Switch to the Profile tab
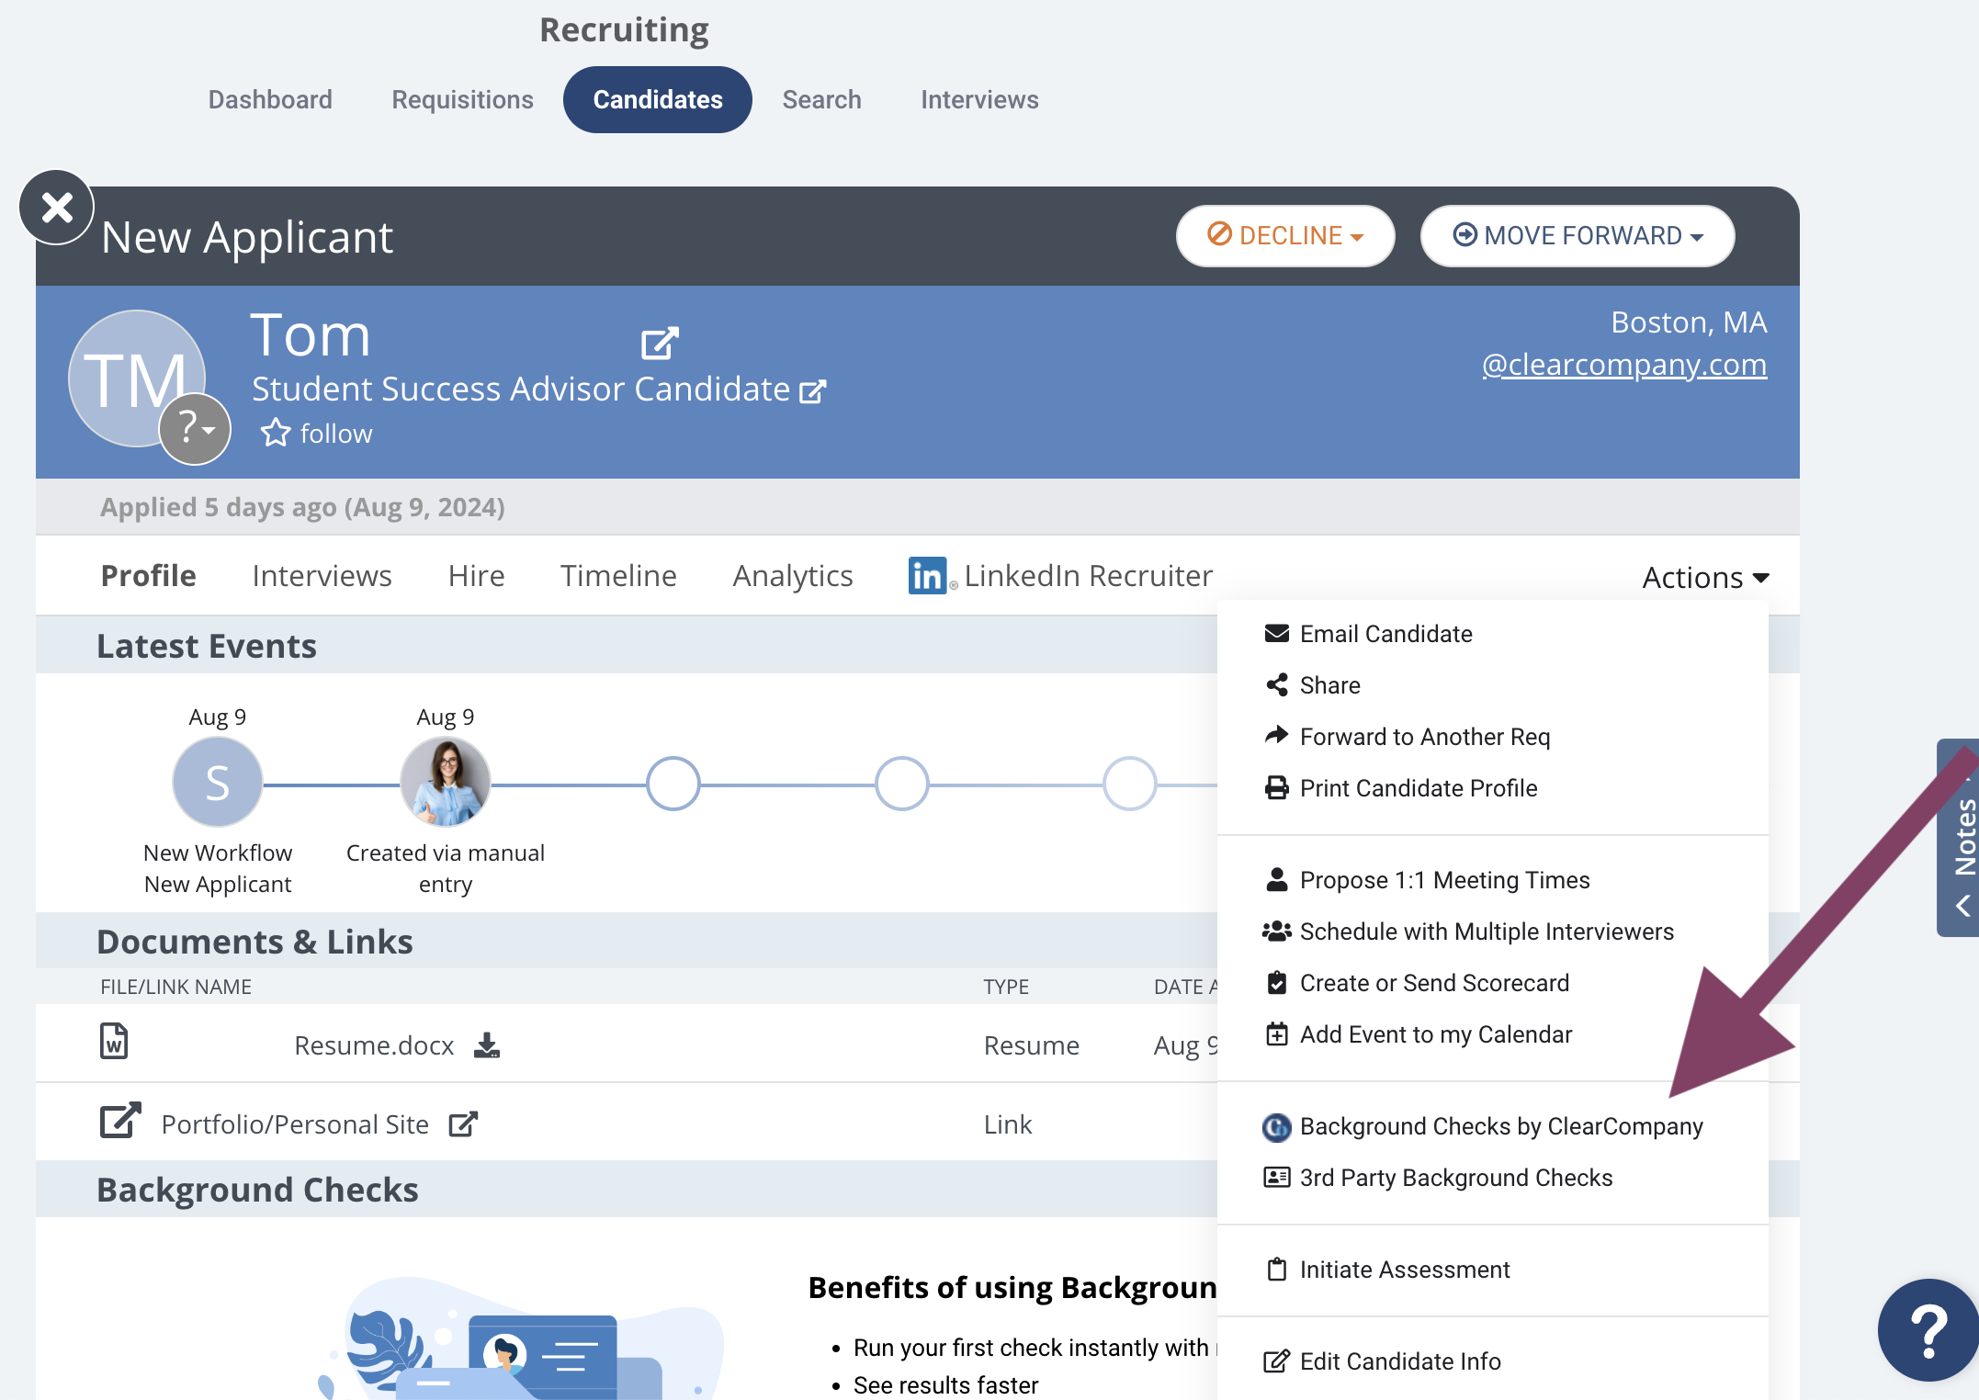 148,575
